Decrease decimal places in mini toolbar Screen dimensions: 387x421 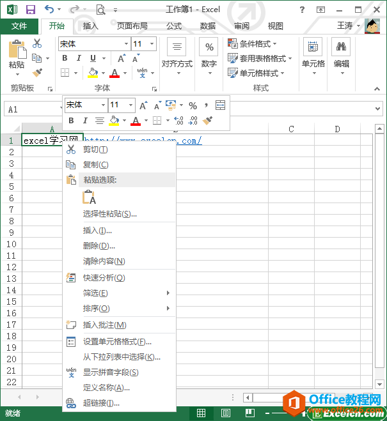coord(193,121)
